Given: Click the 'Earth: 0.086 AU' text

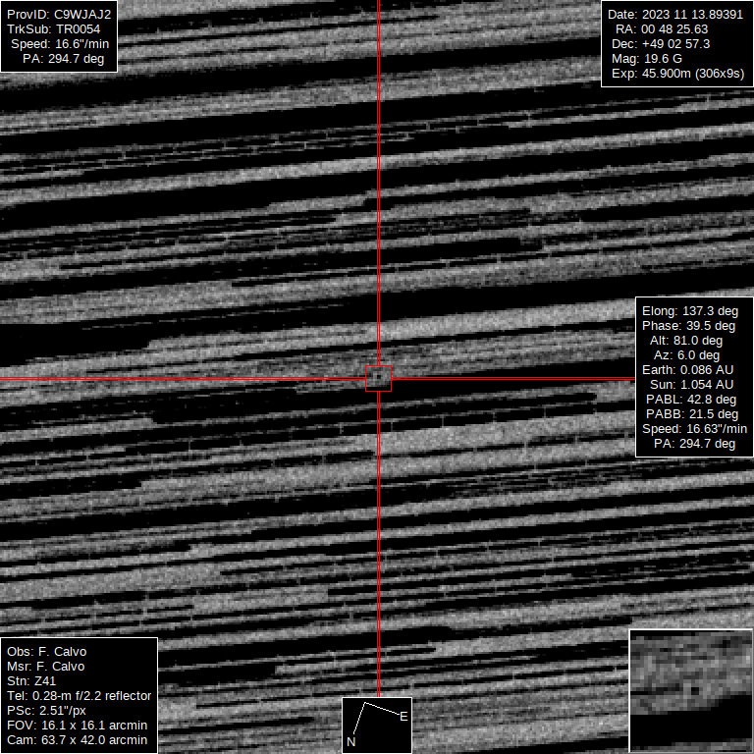Looking at the screenshot, I should (x=687, y=370).
